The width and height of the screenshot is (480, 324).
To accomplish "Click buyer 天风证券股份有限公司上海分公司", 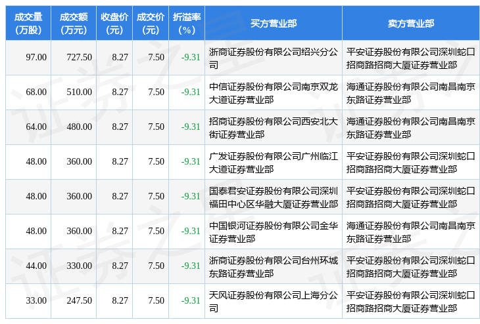I will tap(274, 302).
